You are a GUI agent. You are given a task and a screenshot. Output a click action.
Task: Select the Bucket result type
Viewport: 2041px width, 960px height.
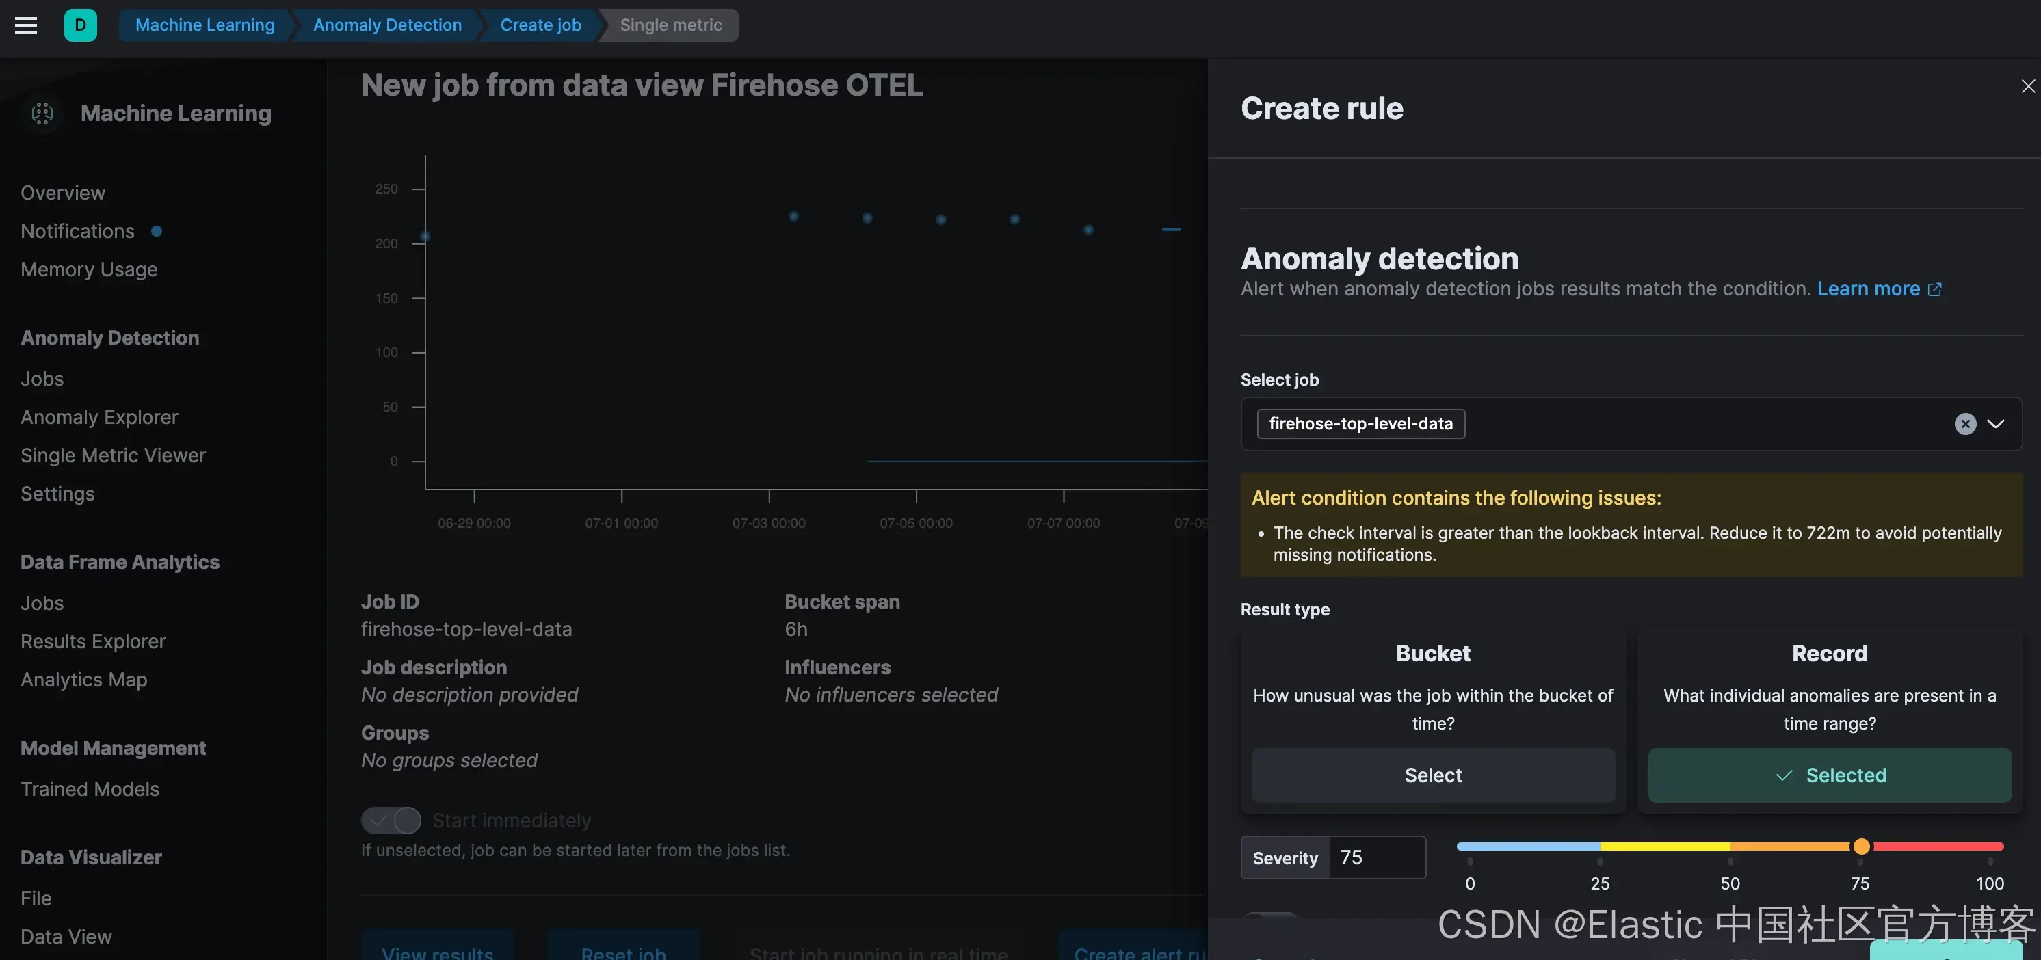point(1432,775)
